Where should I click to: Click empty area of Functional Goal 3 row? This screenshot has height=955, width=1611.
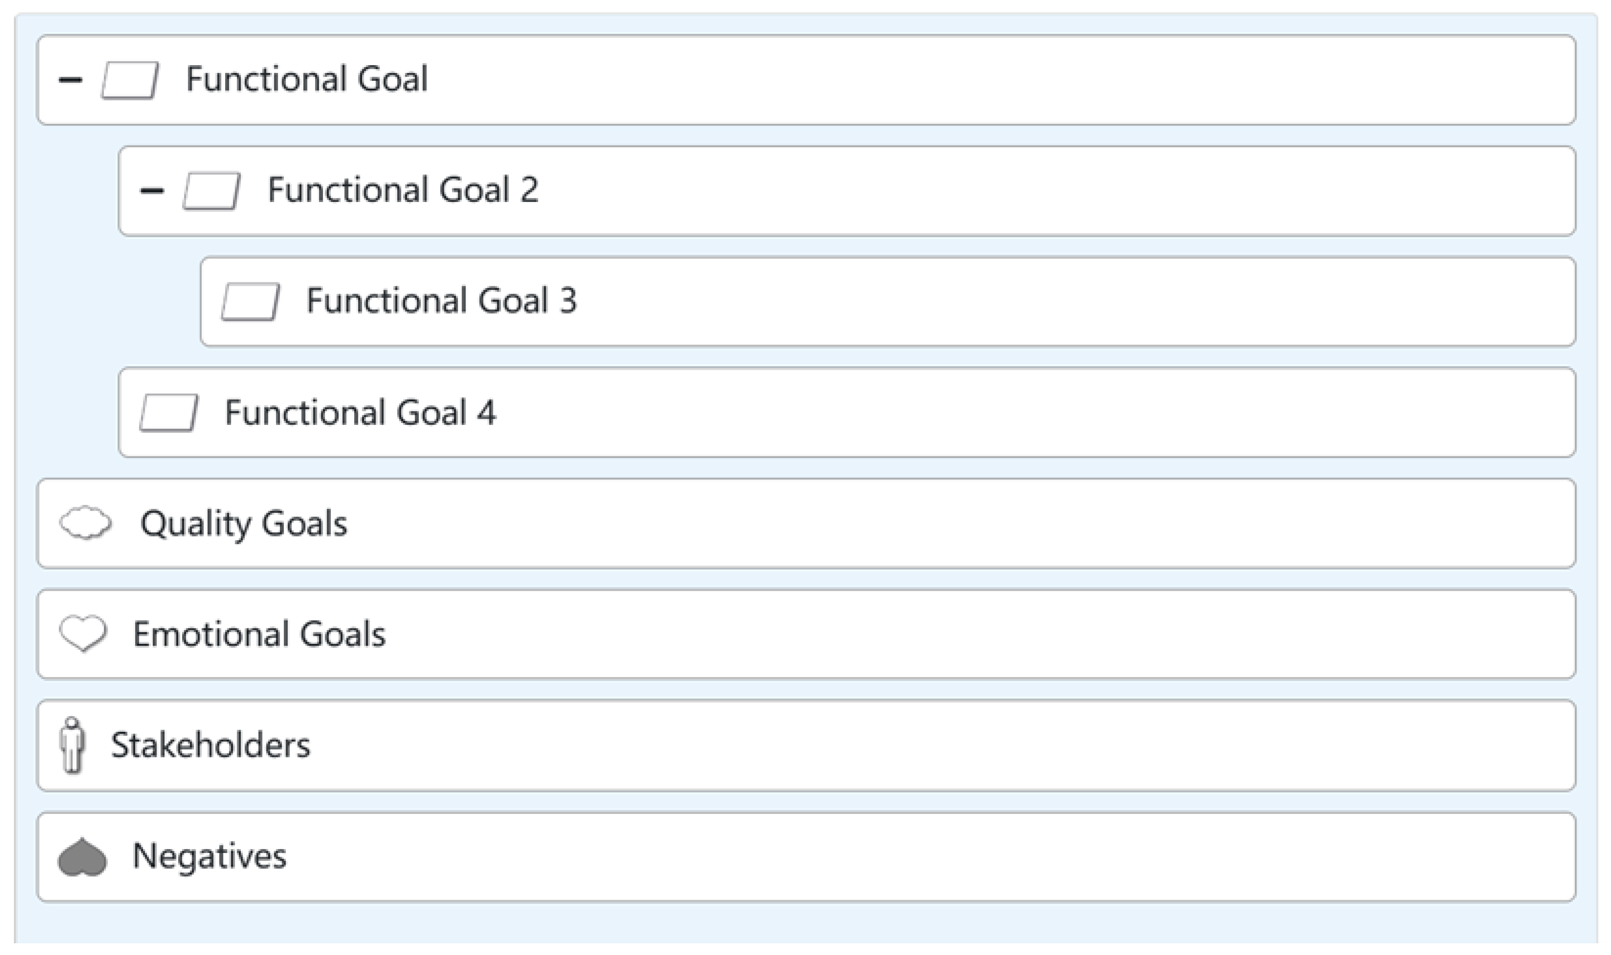pyautogui.click(x=1030, y=302)
